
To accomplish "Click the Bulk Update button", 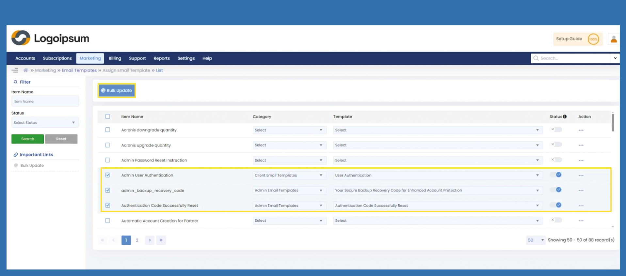I will coord(117,91).
